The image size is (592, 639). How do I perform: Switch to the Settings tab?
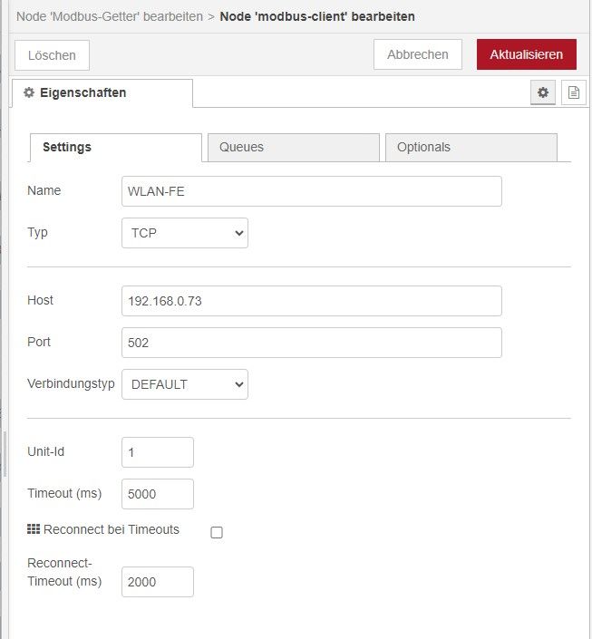[x=115, y=148]
